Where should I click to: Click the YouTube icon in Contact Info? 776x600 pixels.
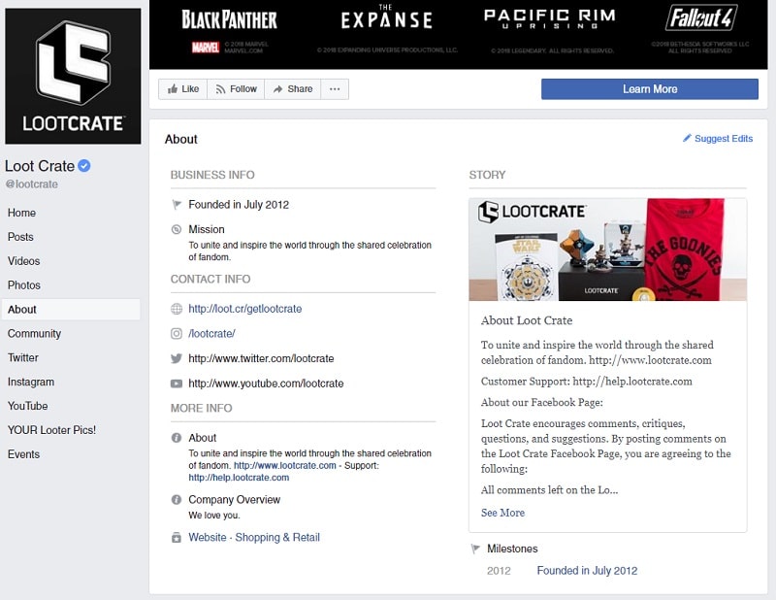coord(177,383)
